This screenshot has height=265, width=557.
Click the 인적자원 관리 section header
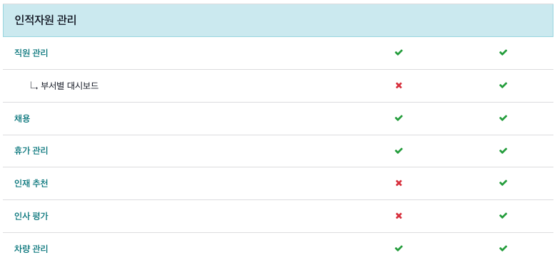tap(278, 20)
